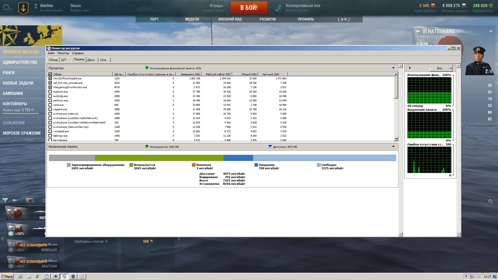Uncheck WargamingErrorMonitor.exe checkbox

point(50,87)
